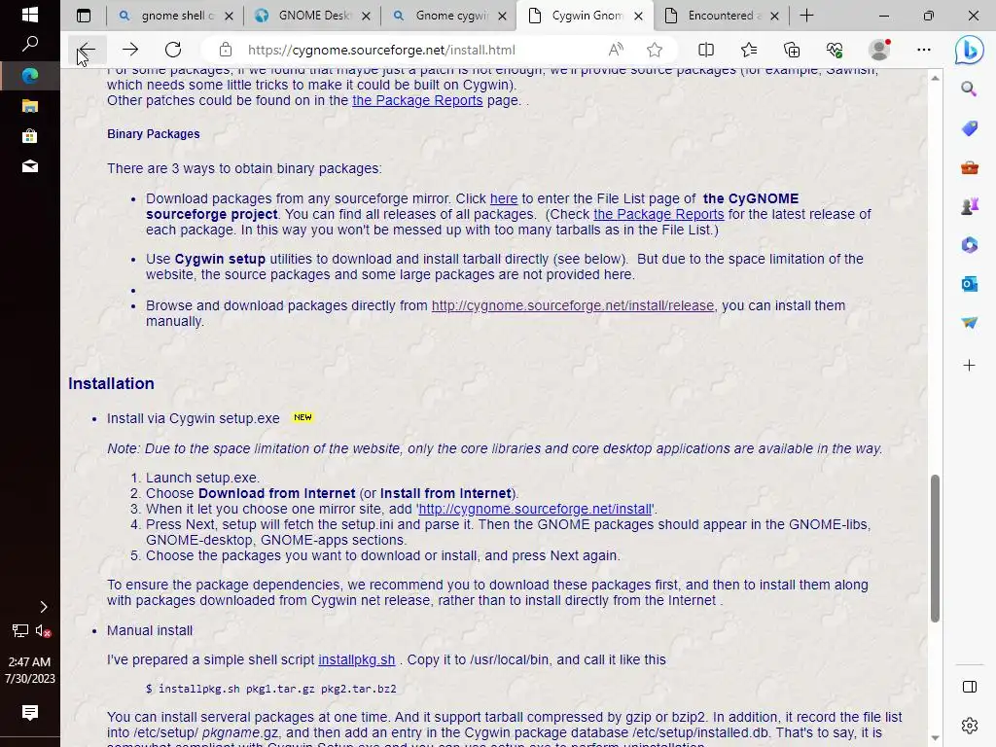The height and width of the screenshot is (747, 996).
Task: View site information lock icon
Action: [x=225, y=50]
